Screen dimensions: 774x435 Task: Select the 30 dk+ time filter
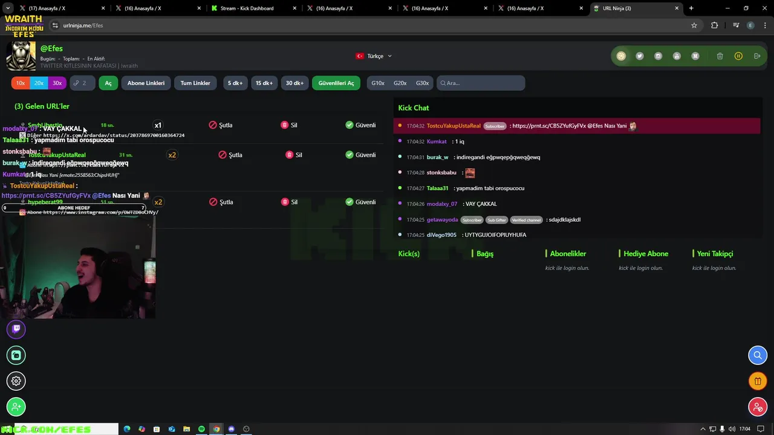tap(294, 83)
